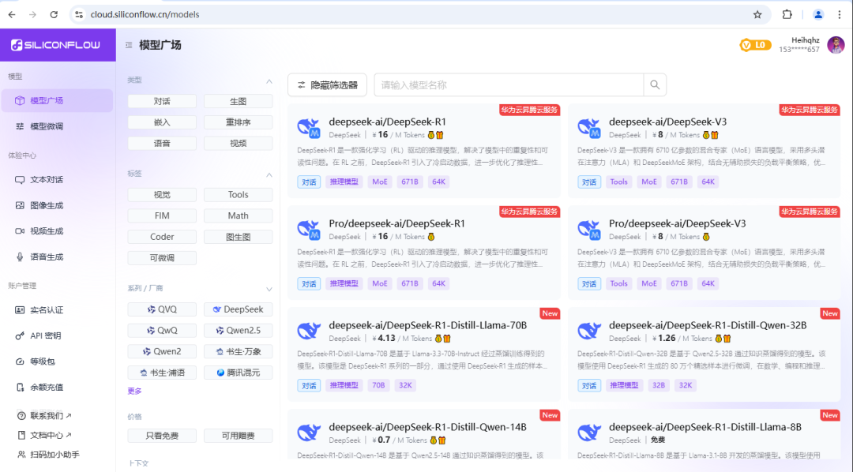The height and width of the screenshot is (472, 853).
Task: Click 扫码加小助手 in sidebar
Action: click(x=48, y=455)
